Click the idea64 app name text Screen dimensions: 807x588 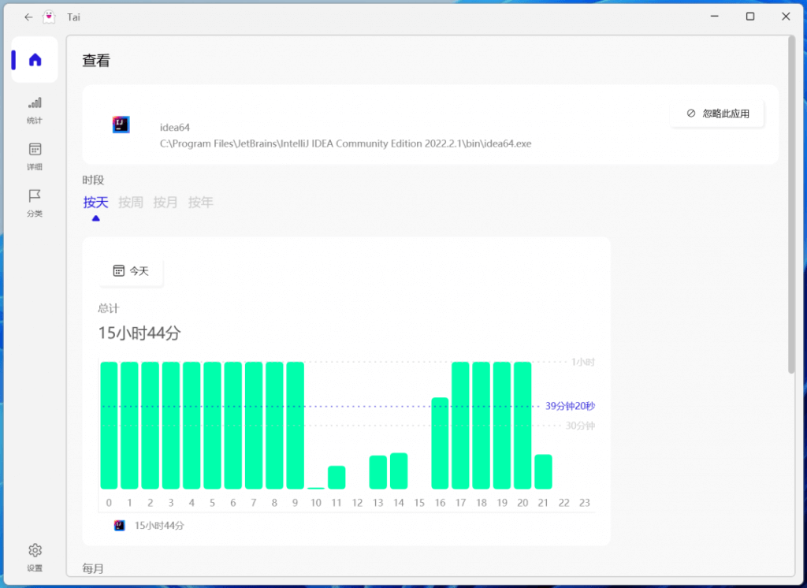pyautogui.click(x=174, y=127)
